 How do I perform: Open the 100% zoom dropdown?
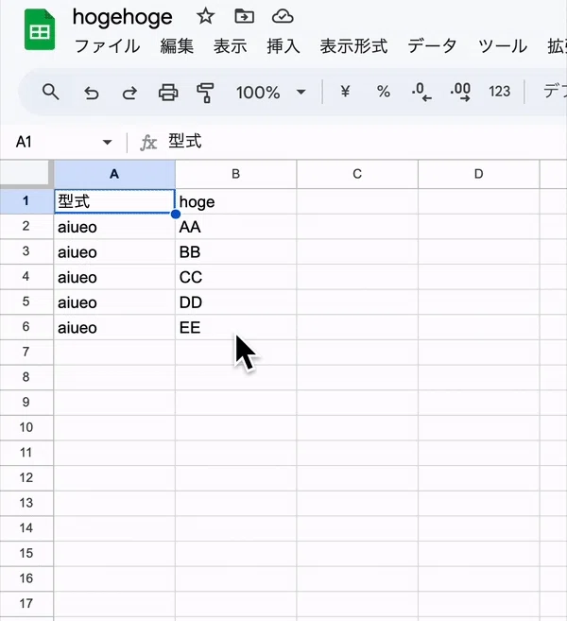click(271, 93)
